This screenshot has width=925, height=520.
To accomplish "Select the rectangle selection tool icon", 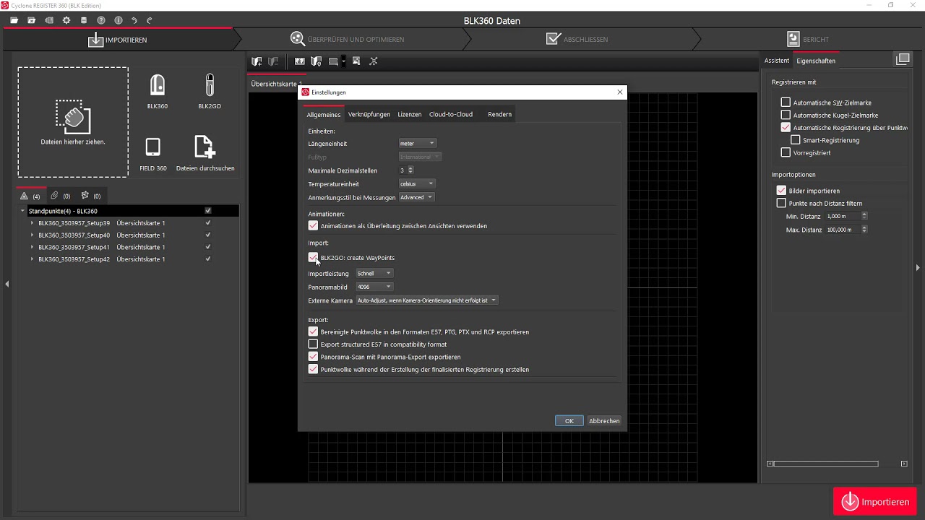I will pyautogui.click(x=333, y=61).
